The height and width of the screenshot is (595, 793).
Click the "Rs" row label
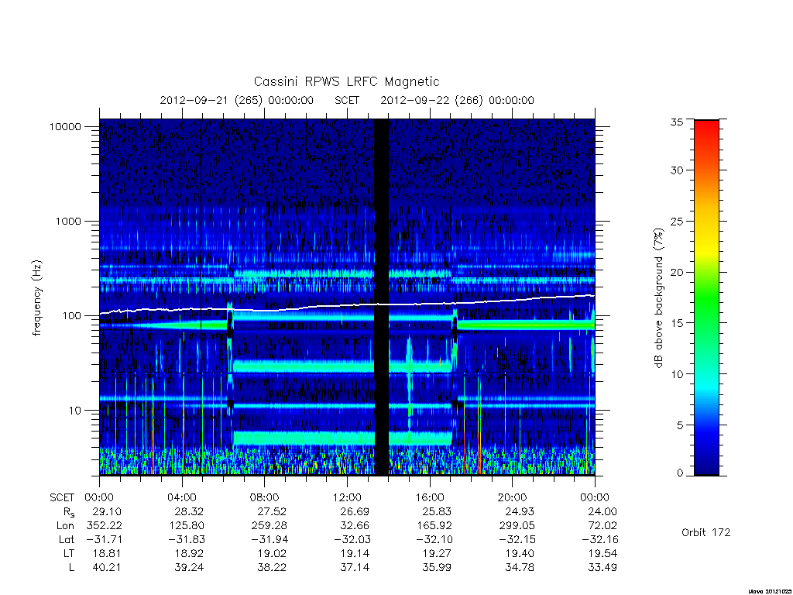pyautogui.click(x=69, y=512)
